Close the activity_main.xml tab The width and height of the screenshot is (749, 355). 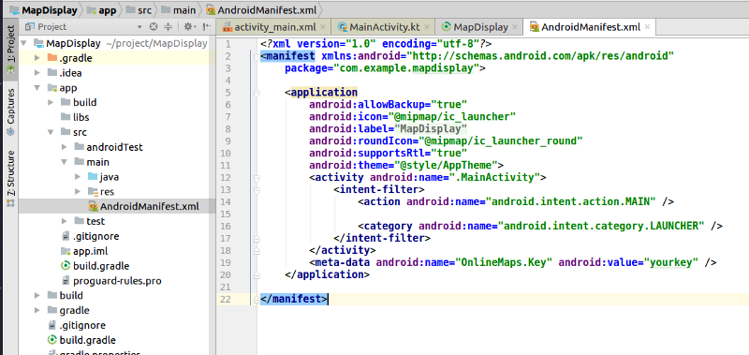[322, 27]
